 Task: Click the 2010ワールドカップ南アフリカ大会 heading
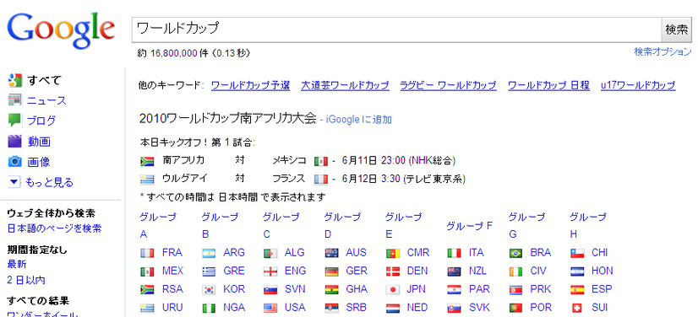click(228, 119)
